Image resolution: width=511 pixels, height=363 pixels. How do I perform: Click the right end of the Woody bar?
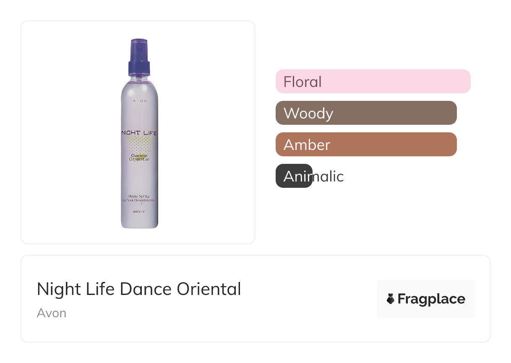click(x=451, y=113)
